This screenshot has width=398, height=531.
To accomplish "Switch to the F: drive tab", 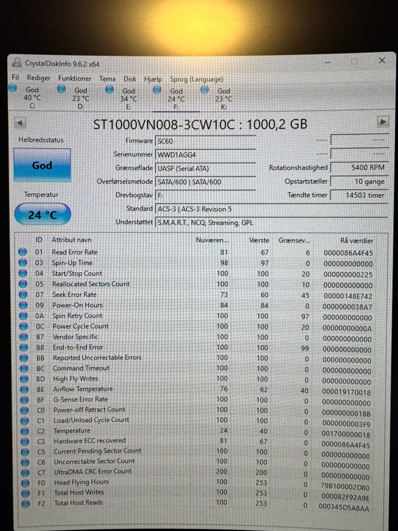I will [176, 99].
